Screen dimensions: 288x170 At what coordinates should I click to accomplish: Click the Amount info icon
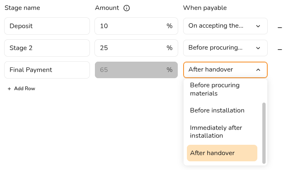pyautogui.click(x=127, y=8)
